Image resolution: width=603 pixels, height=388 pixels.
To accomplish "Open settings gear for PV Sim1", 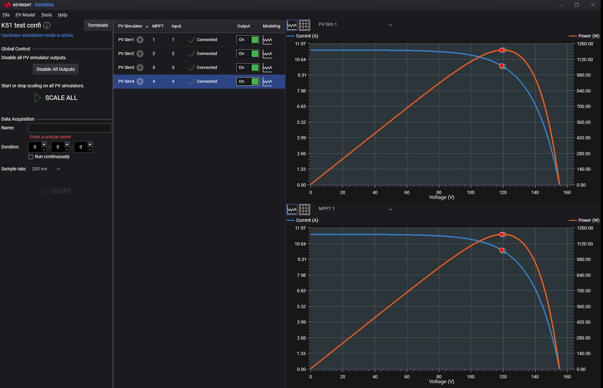I will 140,40.
